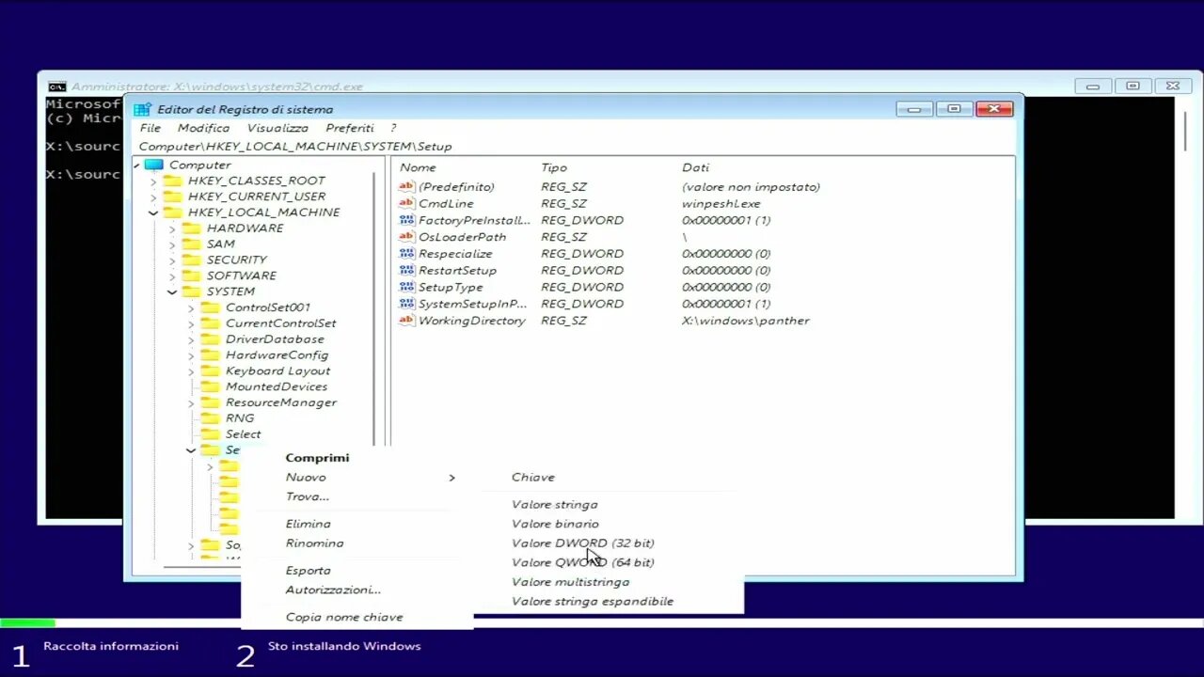The image size is (1204, 677).
Task: Open the Modifica menu
Action: click(x=203, y=128)
